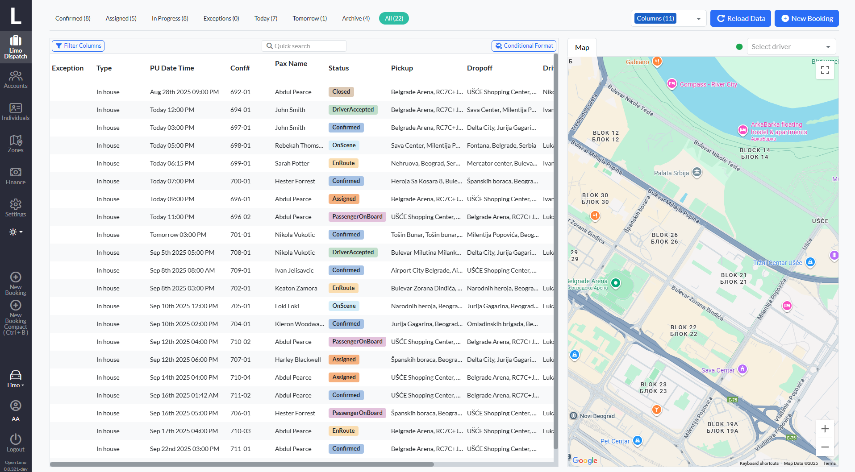Click the Reload Data button
Image resolution: width=855 pixels, height=472 pixels.
[740, 18]
